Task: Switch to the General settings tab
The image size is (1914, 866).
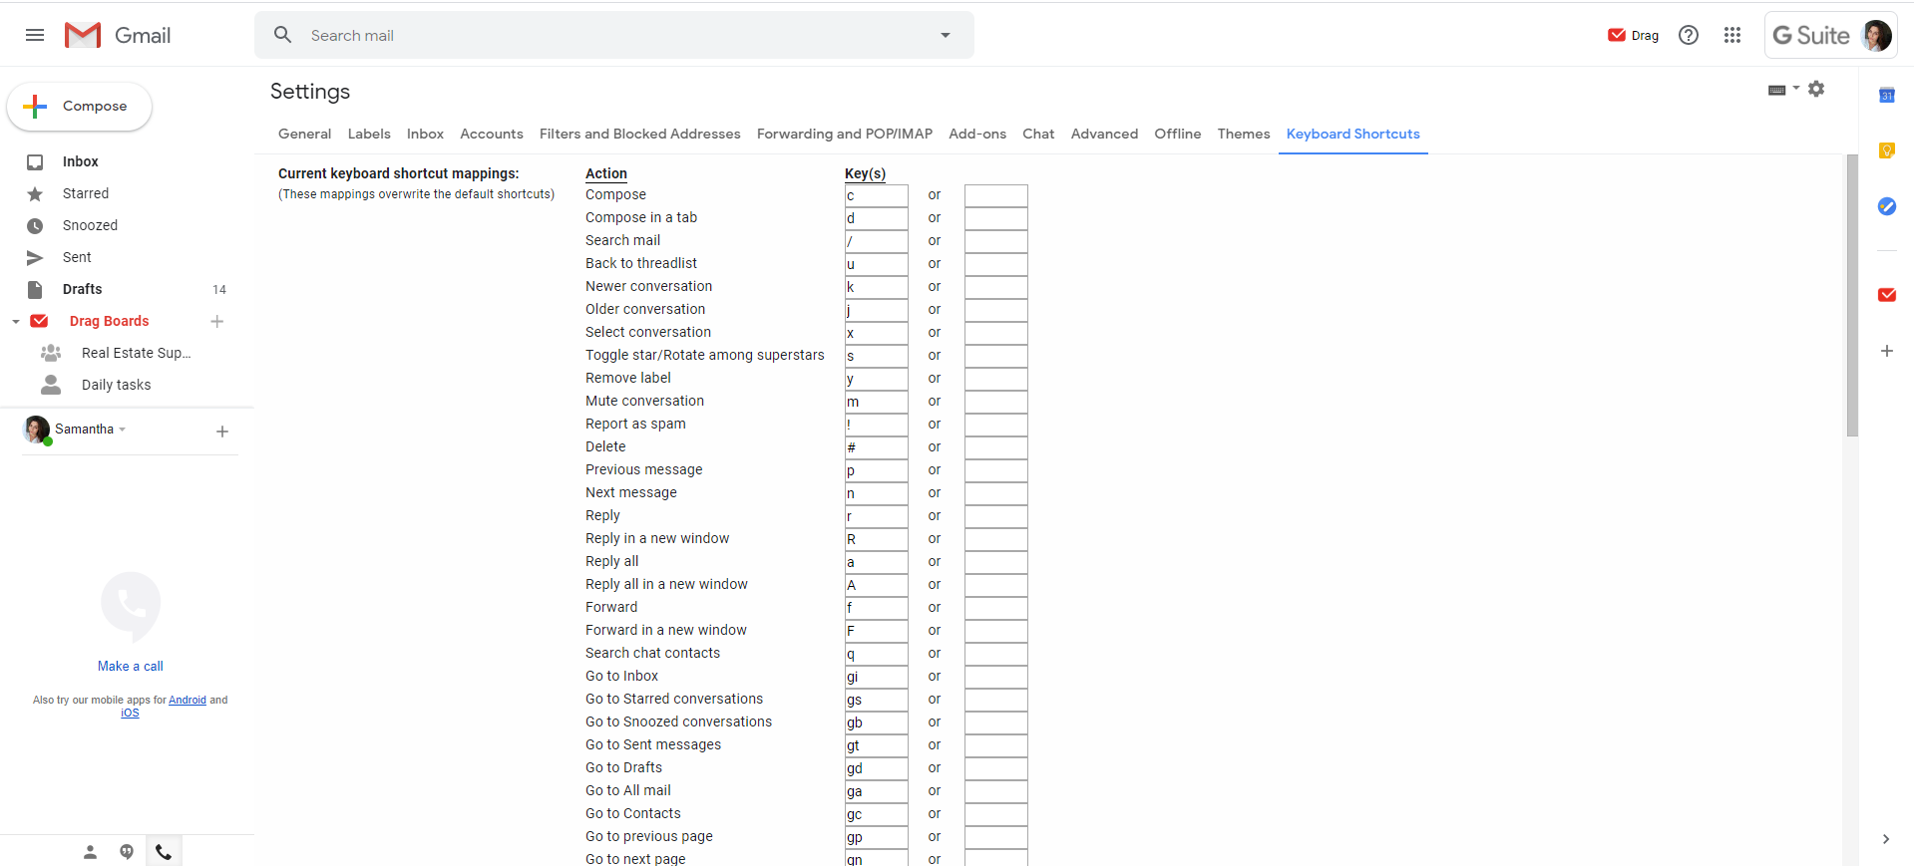Action: (304, 134)
